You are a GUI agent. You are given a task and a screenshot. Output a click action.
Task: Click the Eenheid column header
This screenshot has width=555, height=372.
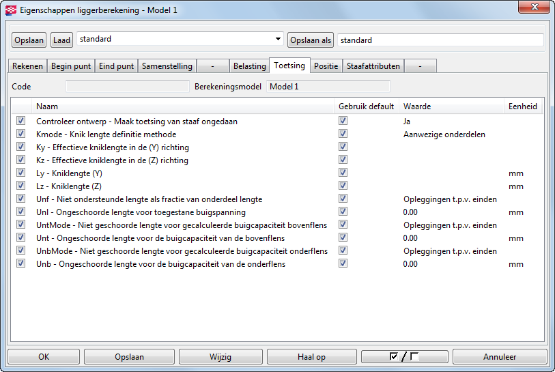(523, 106)
